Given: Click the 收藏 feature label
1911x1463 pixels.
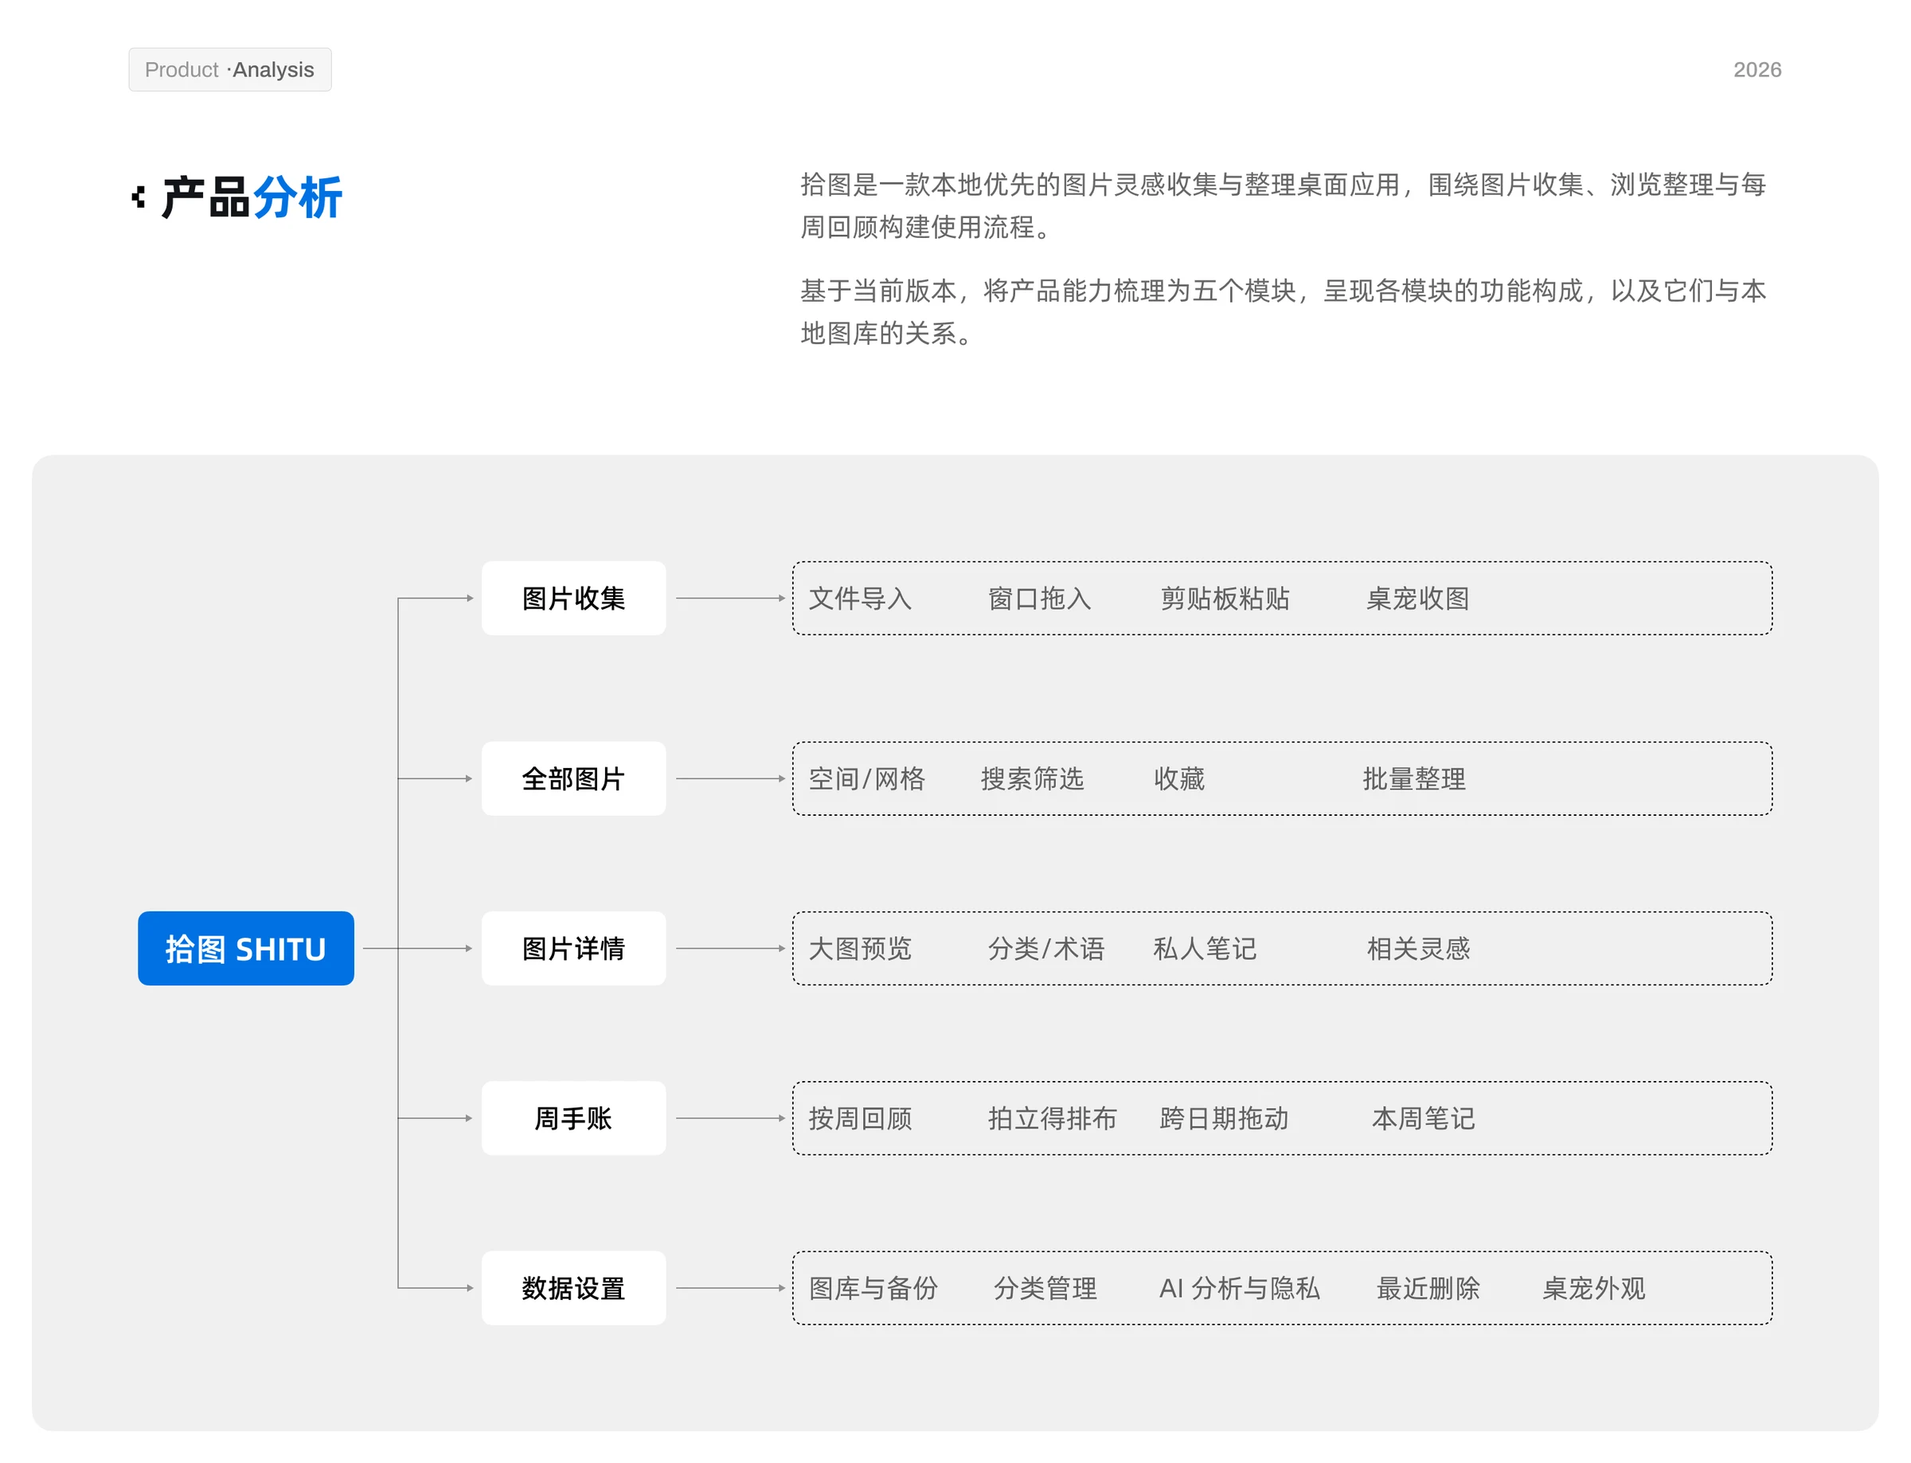Looking at the screenshot, I should pyautogui.click(x=1179, y=778).
